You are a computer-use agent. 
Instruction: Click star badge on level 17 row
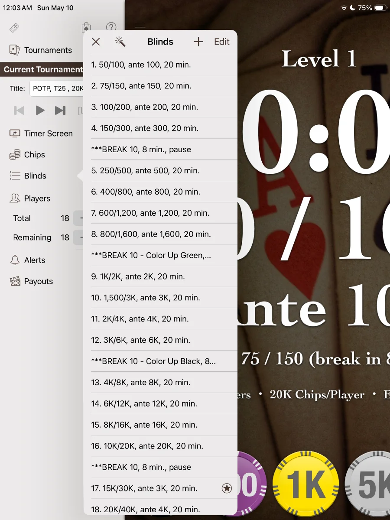tap(227, 489)
